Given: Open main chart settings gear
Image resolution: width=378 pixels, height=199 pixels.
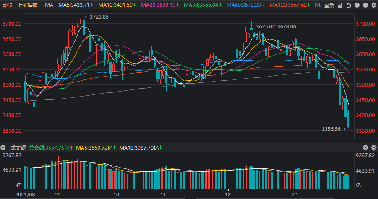Looking at the screenshot, I should click(374, 5).
